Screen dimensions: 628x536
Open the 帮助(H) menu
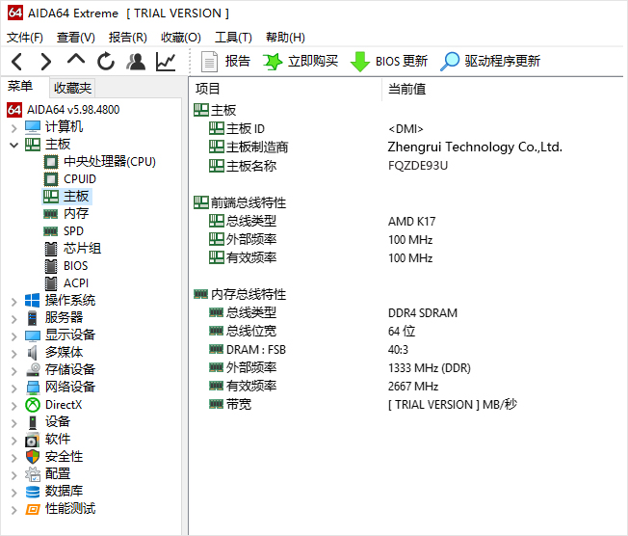coord(285,38)
